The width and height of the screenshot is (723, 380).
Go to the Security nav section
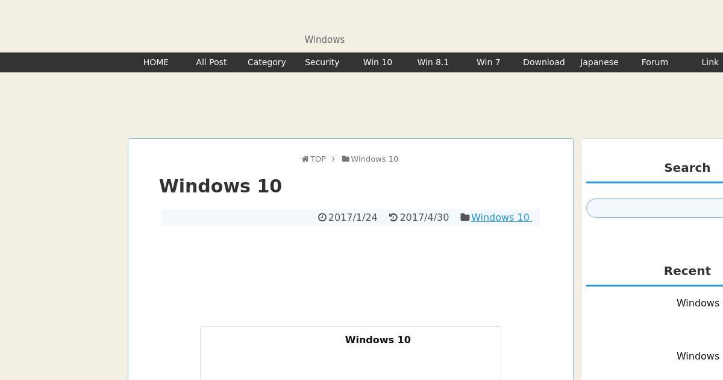[x=322, y=62]
